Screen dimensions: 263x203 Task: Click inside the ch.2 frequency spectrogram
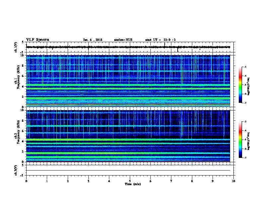click(x=128, y=136)
